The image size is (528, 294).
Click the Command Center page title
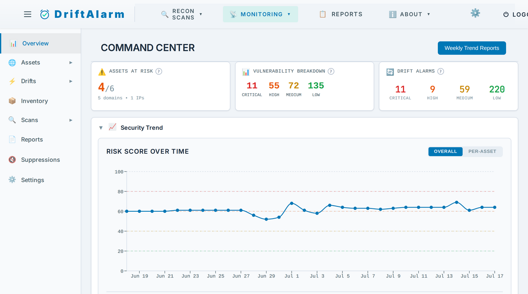(x=148, y=48)
